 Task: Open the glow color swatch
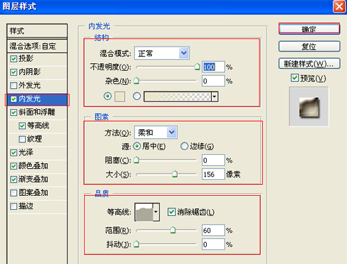point(119,97)
